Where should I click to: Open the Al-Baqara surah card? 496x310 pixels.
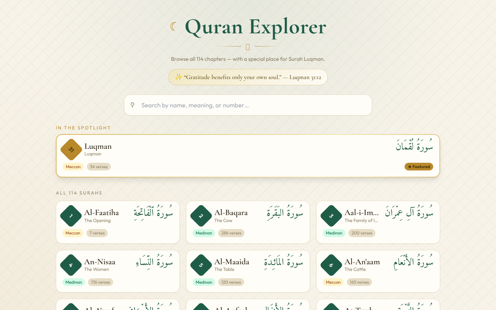click(x=248, y=222)
